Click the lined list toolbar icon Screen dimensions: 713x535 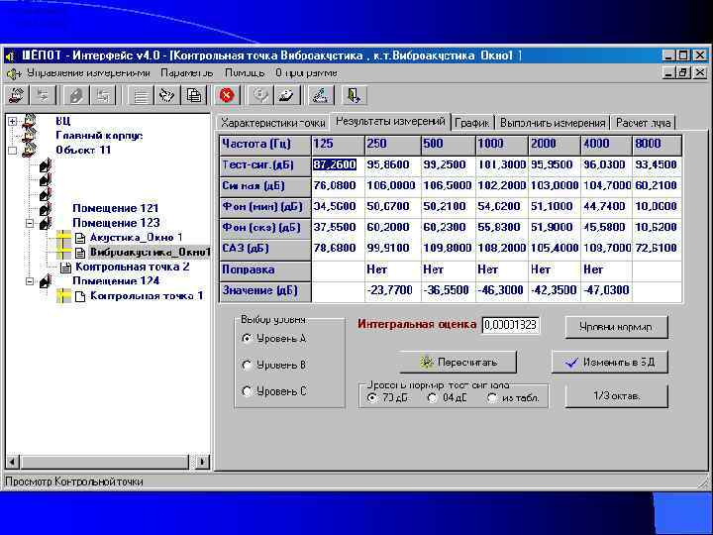pos(142,95)
